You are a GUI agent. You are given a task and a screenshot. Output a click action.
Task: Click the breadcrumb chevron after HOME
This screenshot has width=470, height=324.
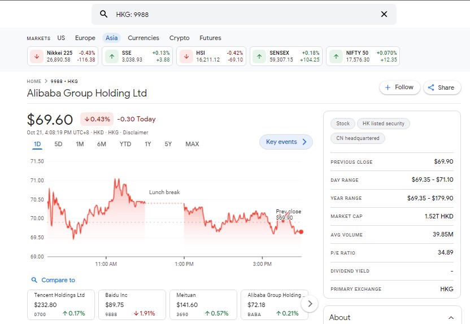click(46, 81)
